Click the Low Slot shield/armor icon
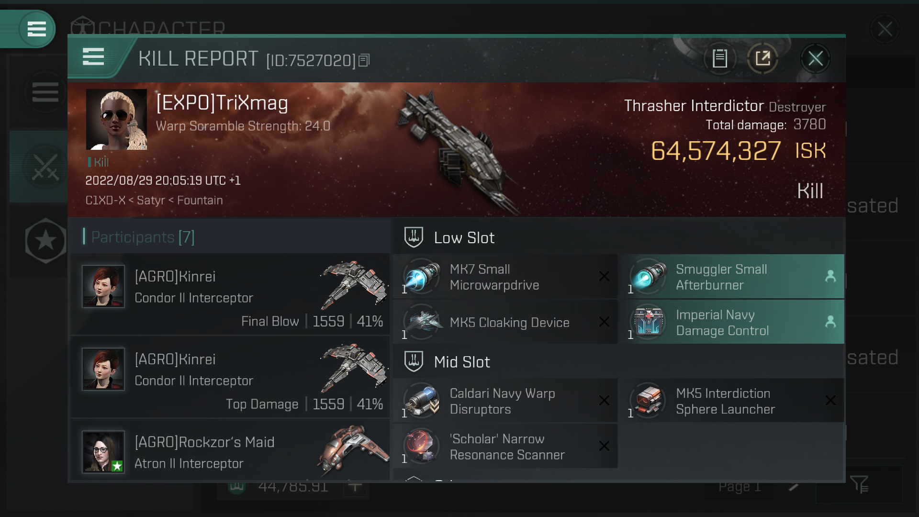This screenshot has height=517, width=919. (412, 237)
